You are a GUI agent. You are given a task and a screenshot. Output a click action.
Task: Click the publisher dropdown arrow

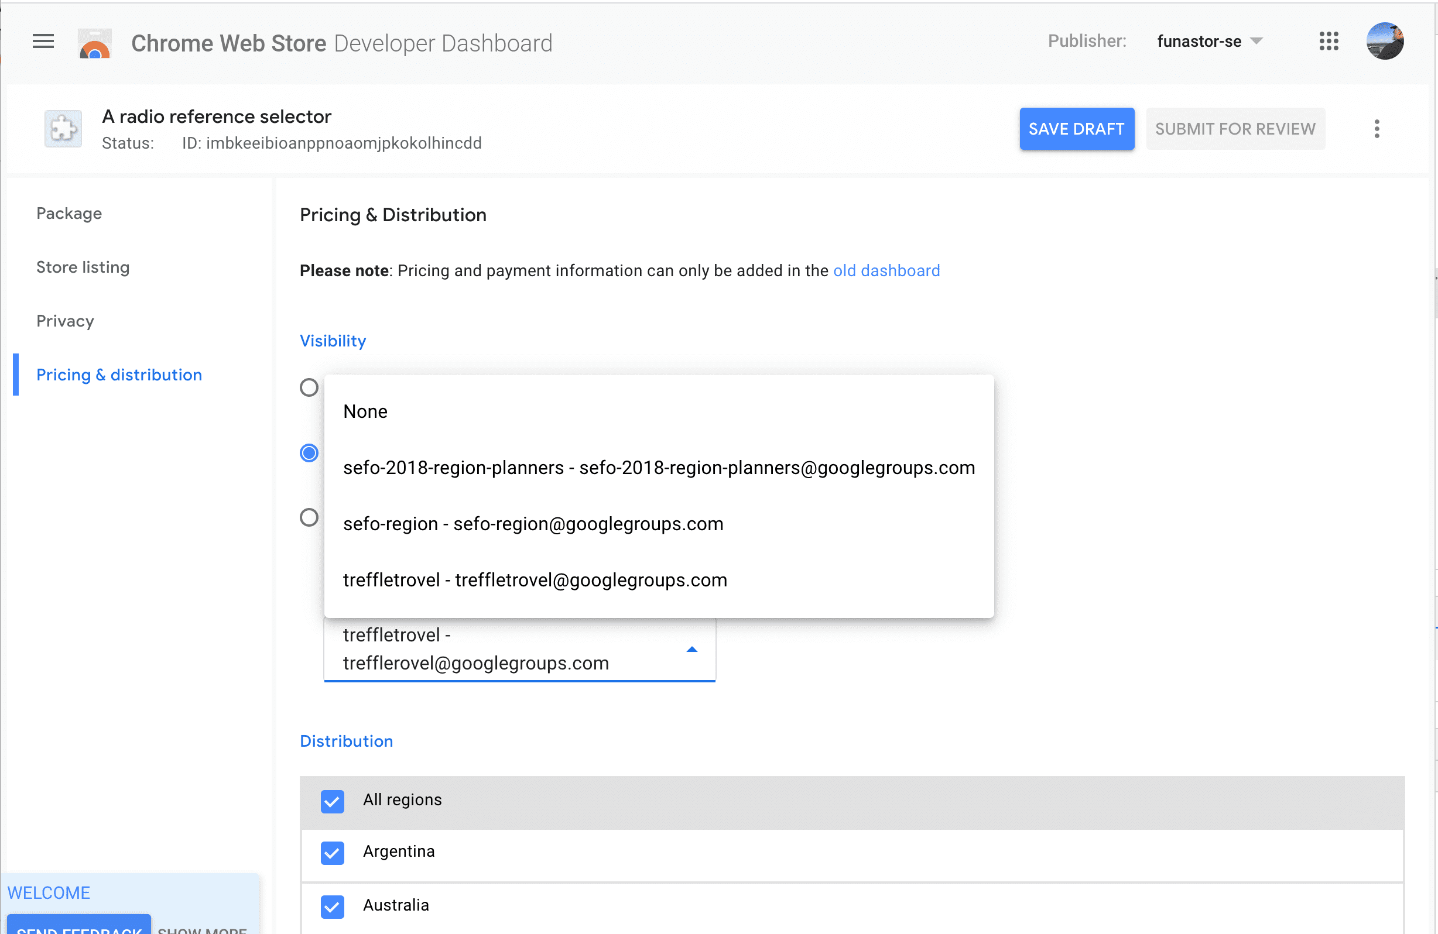coord(1258,42)
